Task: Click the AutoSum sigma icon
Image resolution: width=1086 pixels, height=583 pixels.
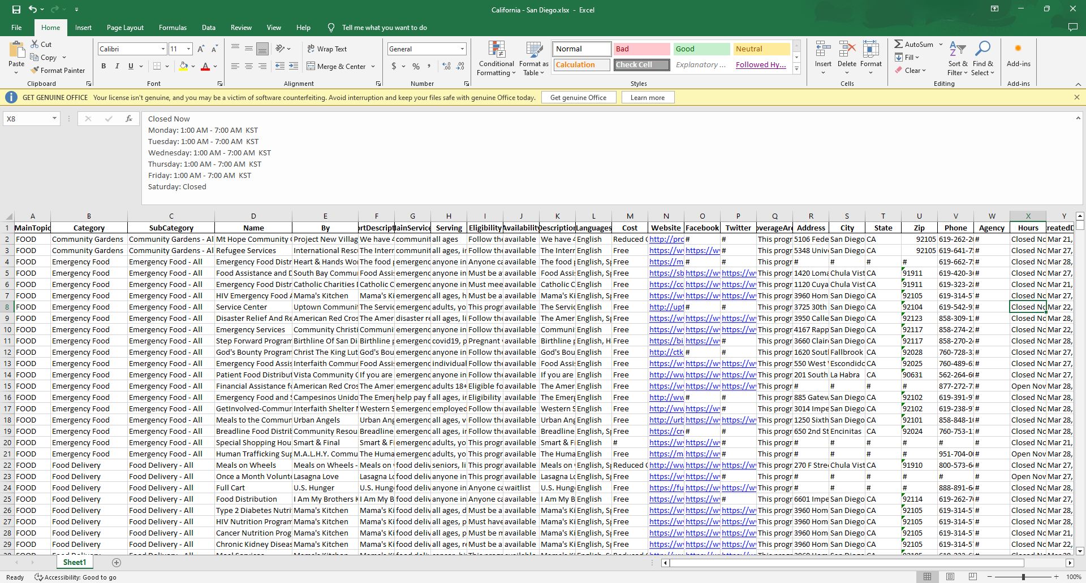Action: [x=898, y=44]
